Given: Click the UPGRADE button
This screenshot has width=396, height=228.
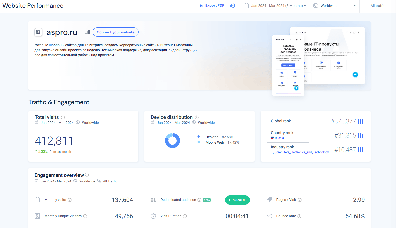Looking at the screenshot, I should (237, 200).
